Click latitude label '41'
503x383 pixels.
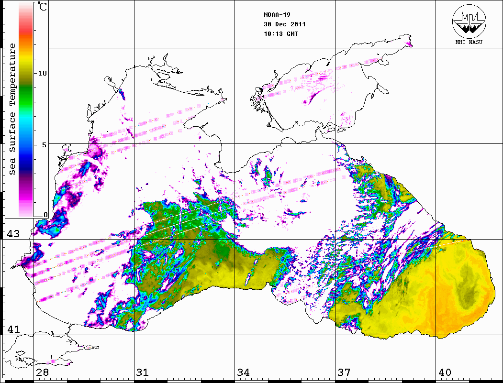(13, 329)
